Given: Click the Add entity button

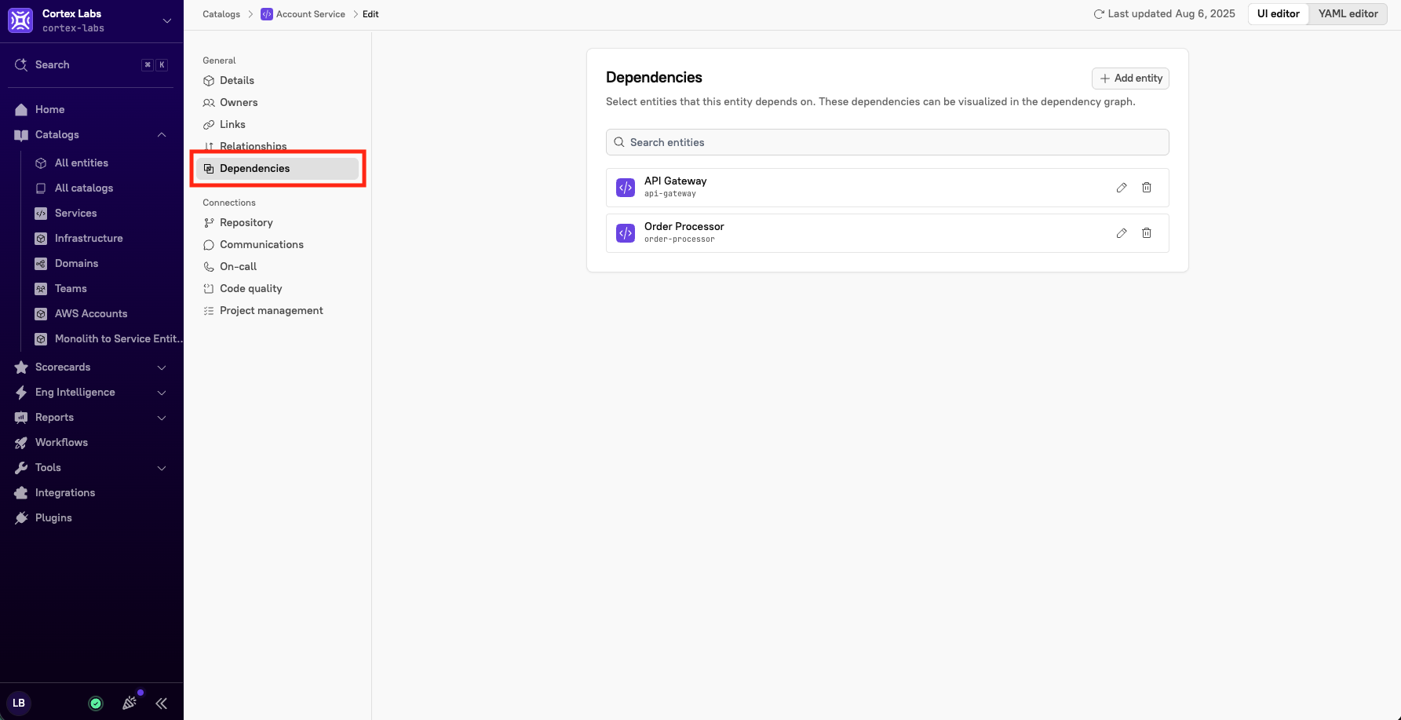Looking at the screenshot, I should point(1130,79).
